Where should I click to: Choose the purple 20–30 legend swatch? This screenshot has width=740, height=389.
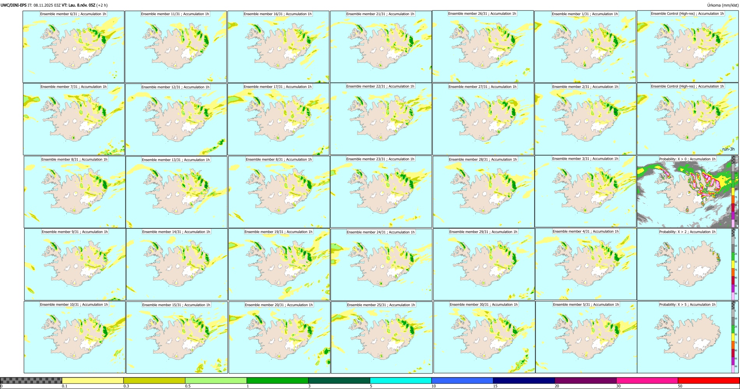coord(585,380)
